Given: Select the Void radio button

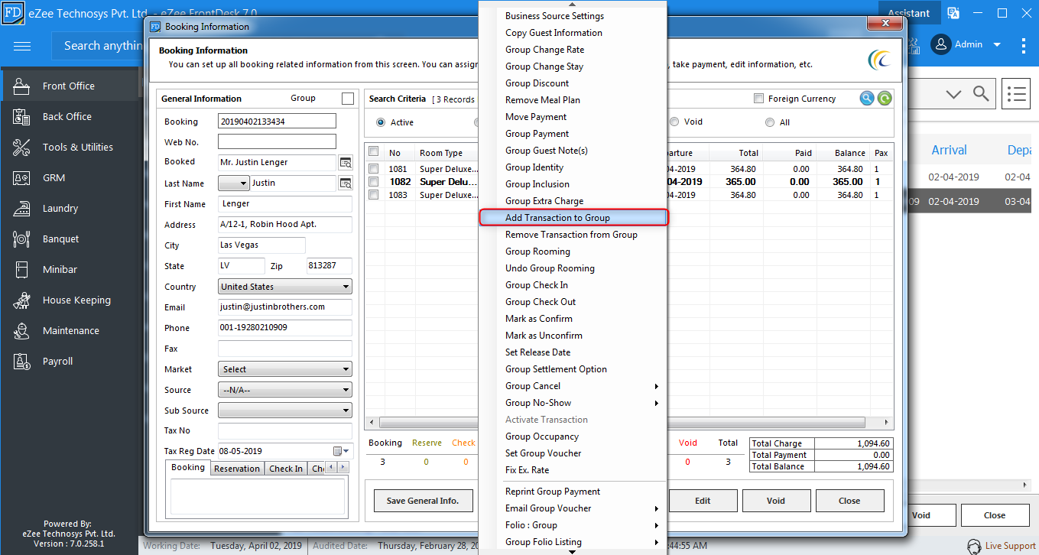Looking at the screenshot, I should click(674, 122).
